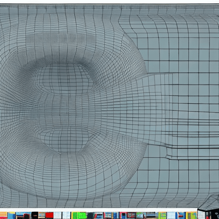Select the solid red thumbnail in bottom strip

[49, 215]
